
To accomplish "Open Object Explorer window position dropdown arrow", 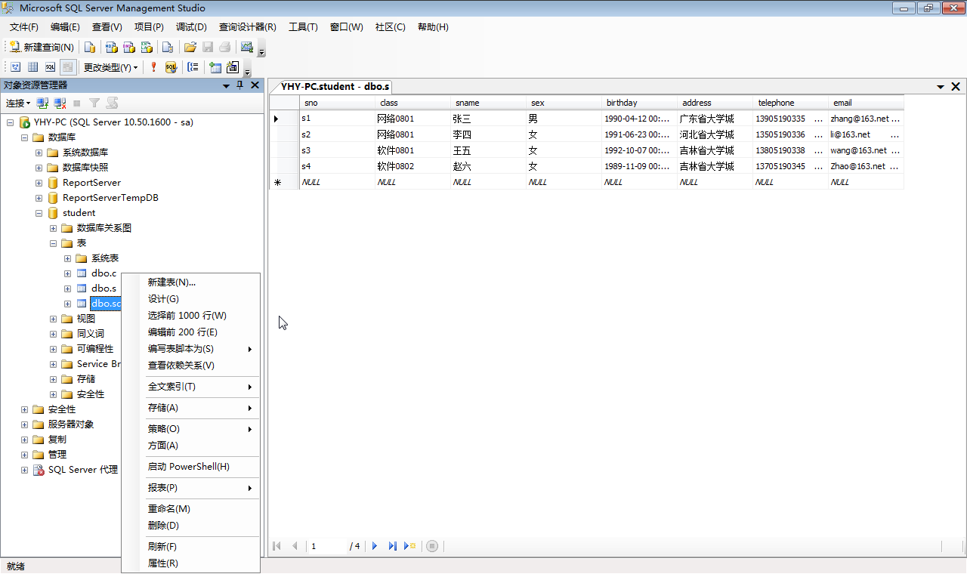I will [x=226, y=85].
